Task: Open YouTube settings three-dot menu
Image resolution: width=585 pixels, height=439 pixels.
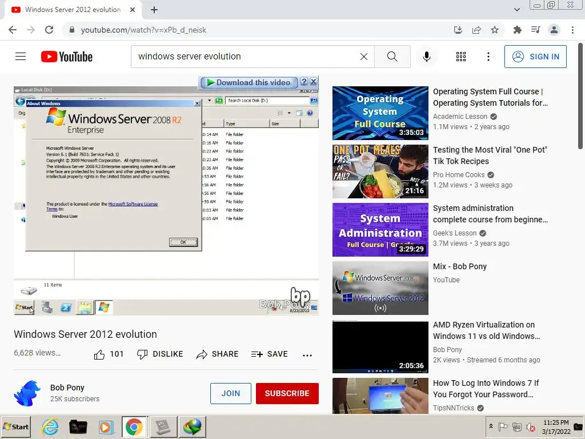Action: pyautogui.click(x=488, y=57)
